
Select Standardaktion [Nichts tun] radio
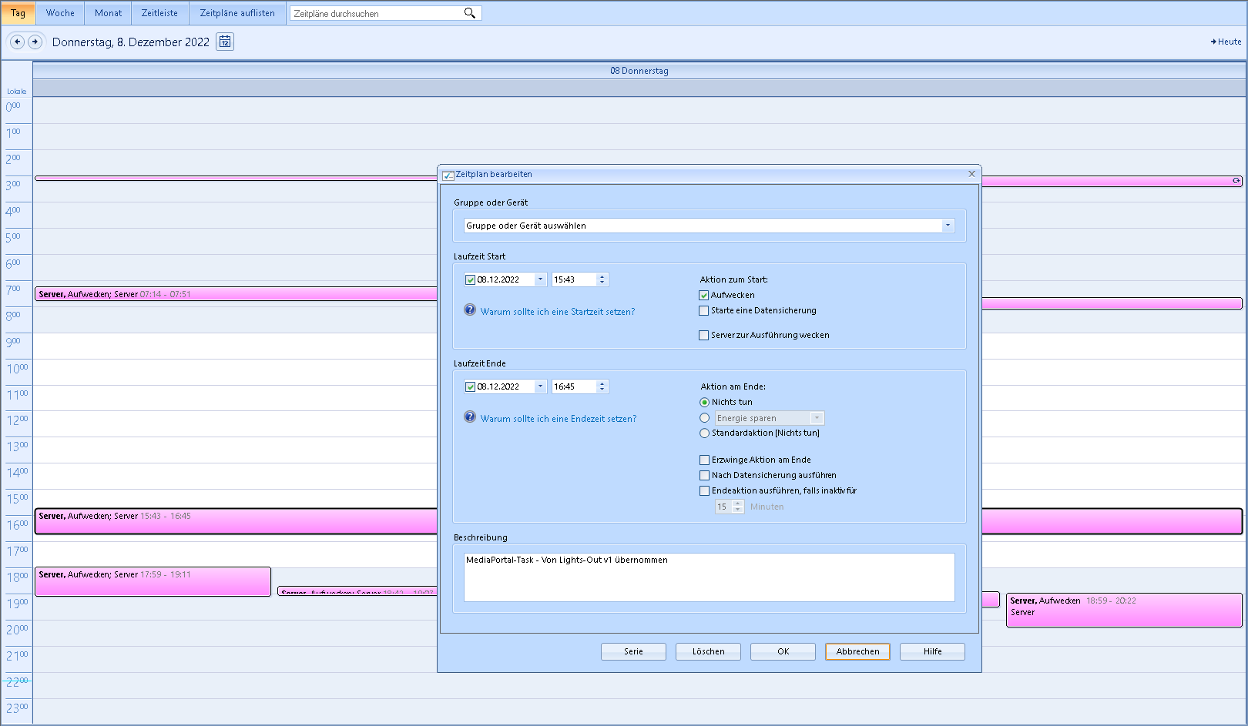(704, 433)
